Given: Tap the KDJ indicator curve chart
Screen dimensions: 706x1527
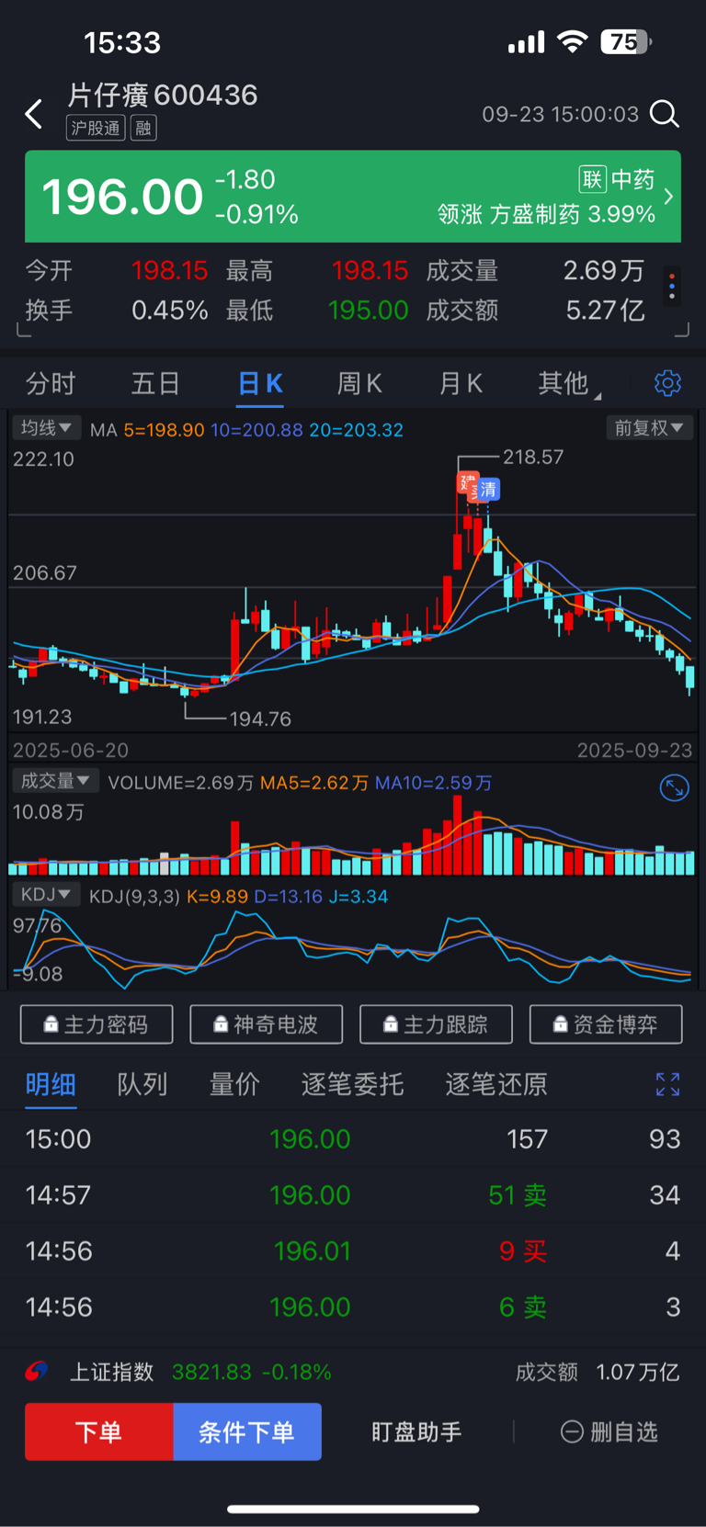Looking at the screenshot, I should coord(353,949).
